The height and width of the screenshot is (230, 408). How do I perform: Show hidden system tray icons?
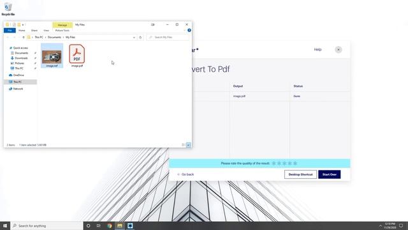380,226
